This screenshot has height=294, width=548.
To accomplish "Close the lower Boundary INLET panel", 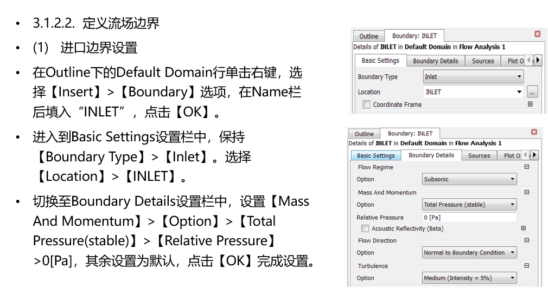I will pos(534,132).
